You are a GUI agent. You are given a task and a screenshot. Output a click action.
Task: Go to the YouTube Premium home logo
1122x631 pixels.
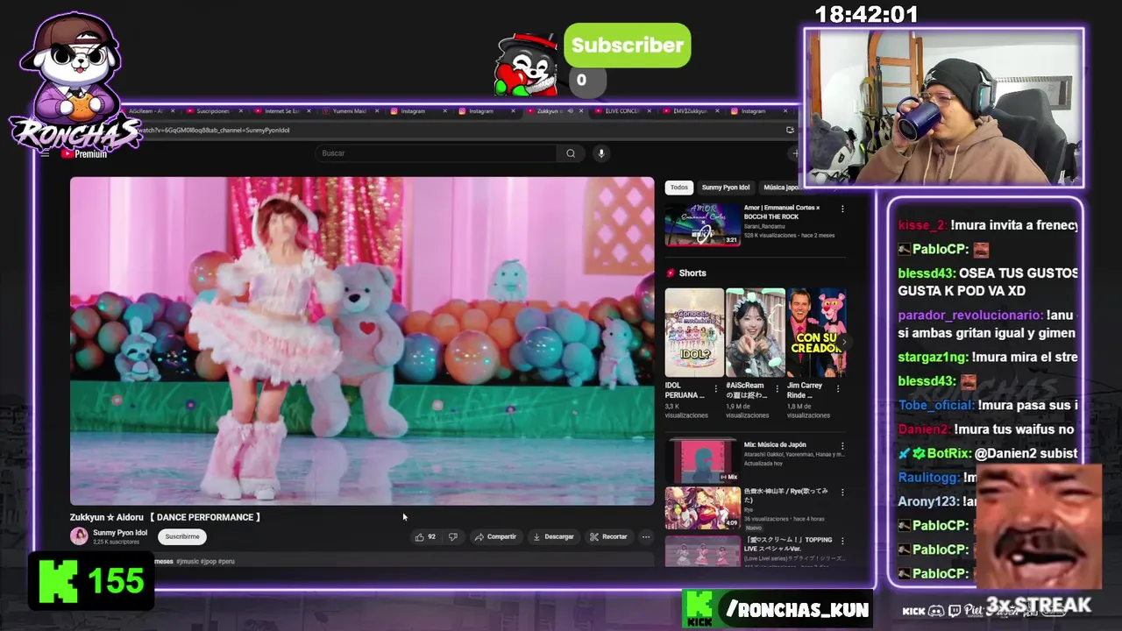pos(84,154)
